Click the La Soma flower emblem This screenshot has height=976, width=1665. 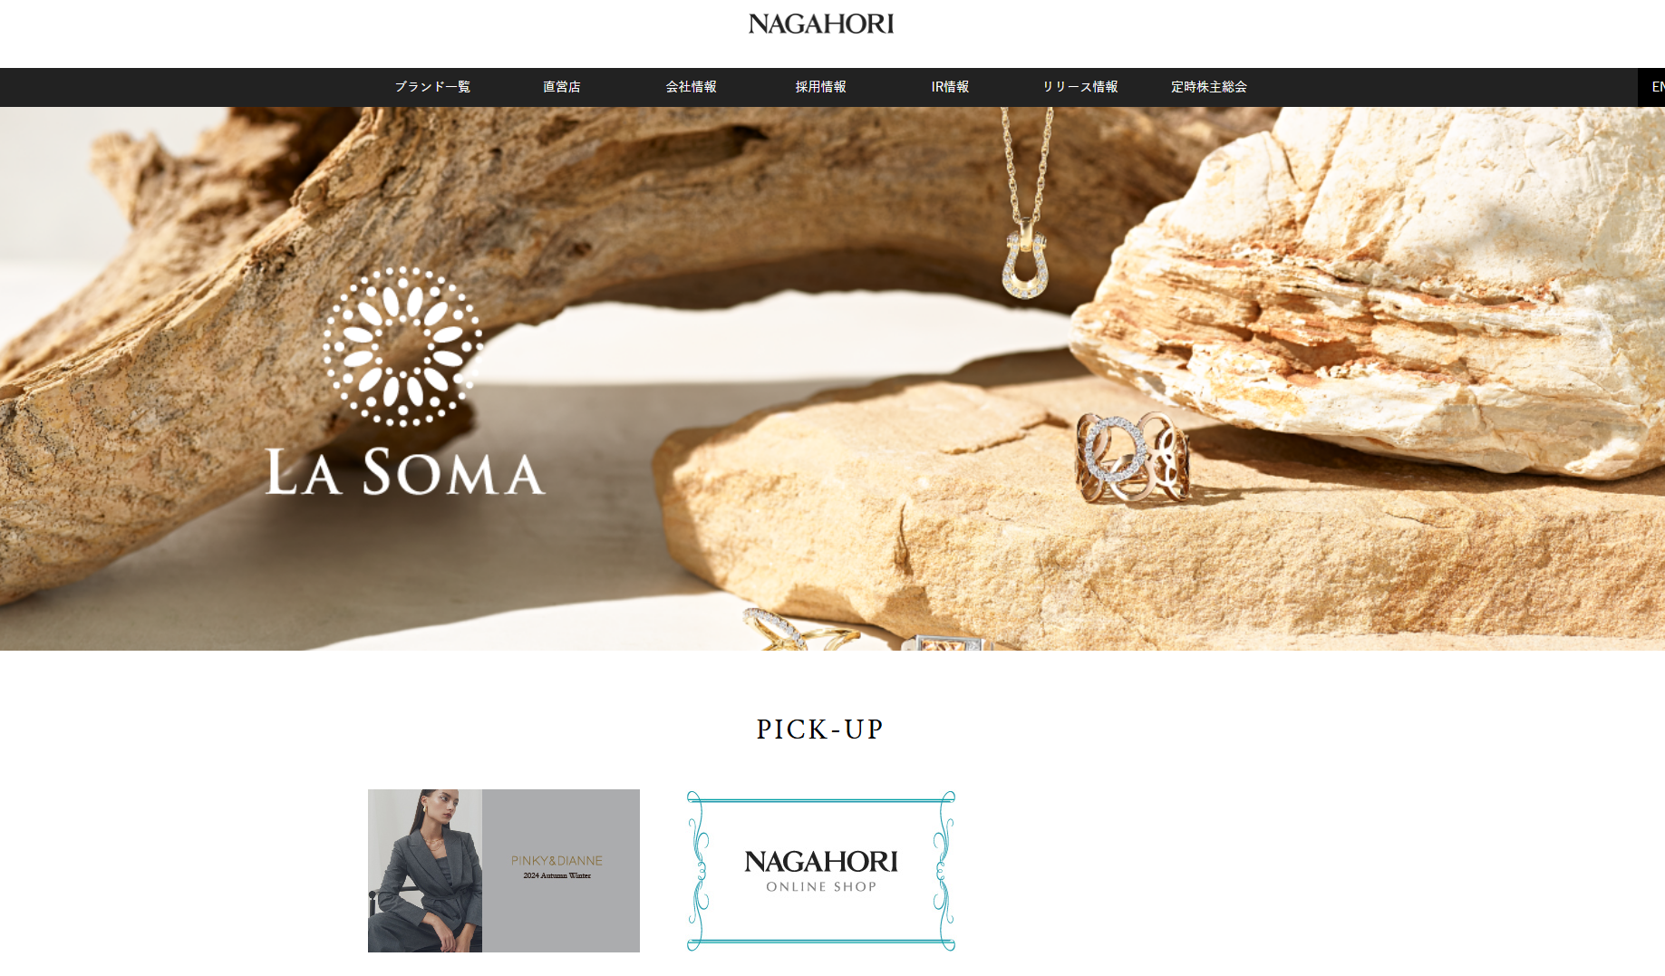403,346
